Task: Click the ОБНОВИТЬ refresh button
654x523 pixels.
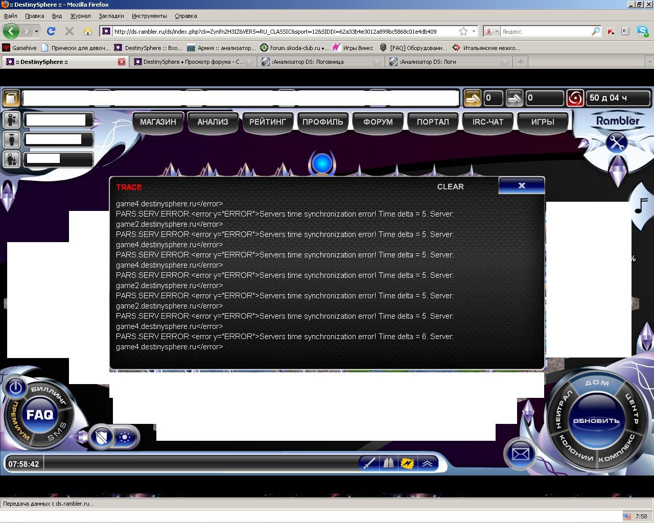Action: pyautogui.click(x=596, y=421)
